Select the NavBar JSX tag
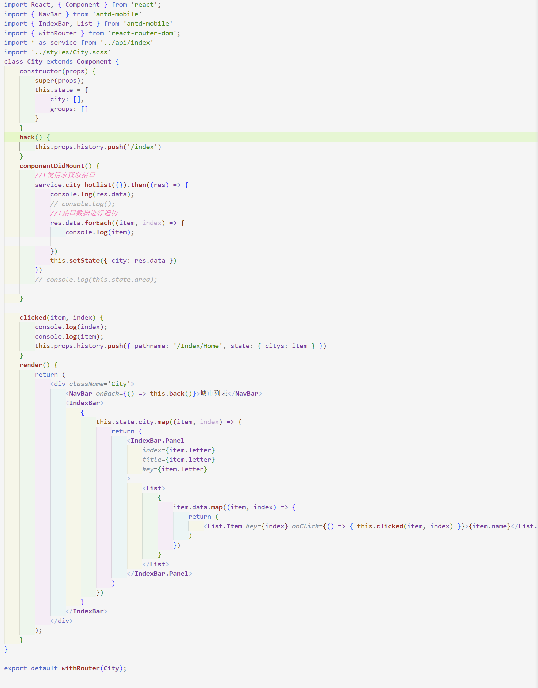 tap(80, 393)
